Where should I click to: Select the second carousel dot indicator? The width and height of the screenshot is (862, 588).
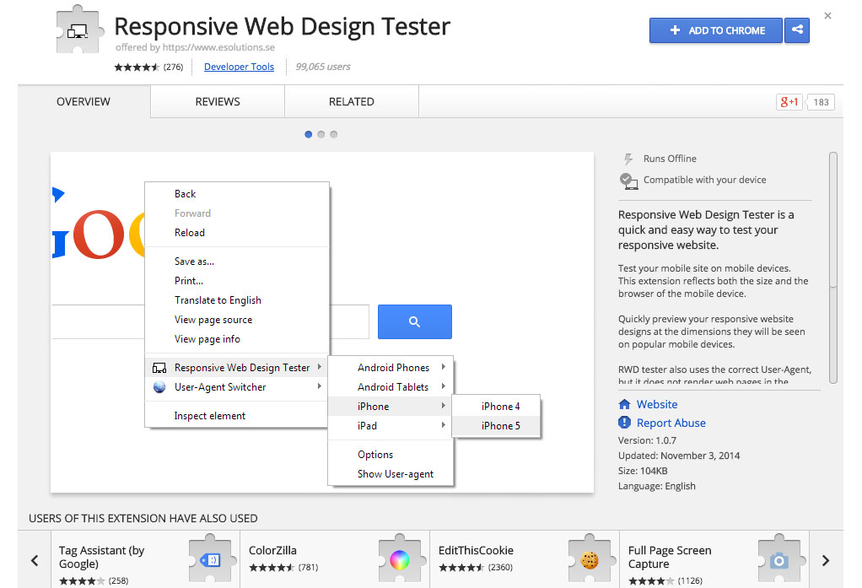coord(321,134)
